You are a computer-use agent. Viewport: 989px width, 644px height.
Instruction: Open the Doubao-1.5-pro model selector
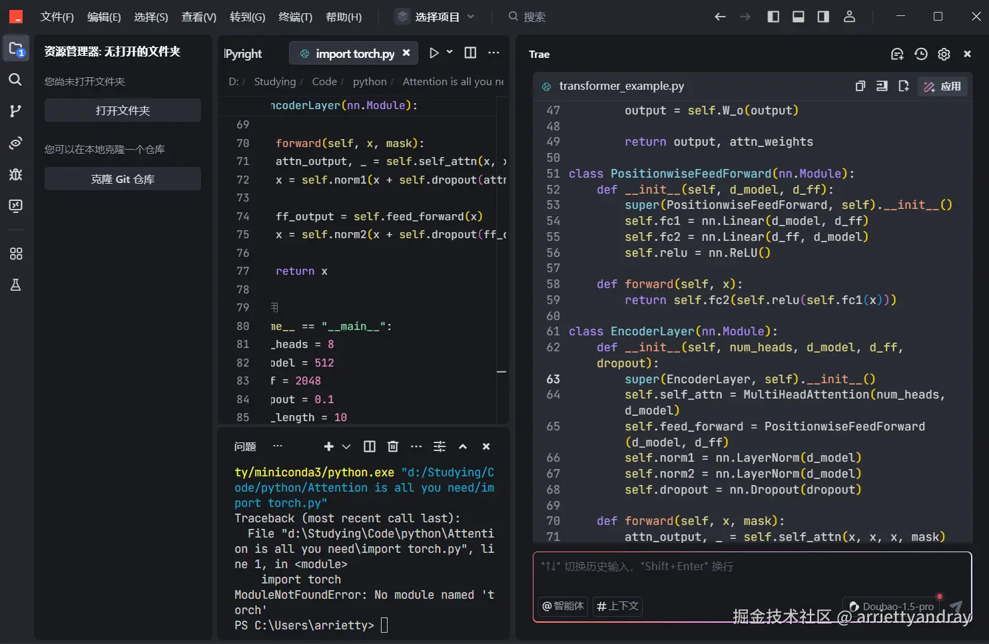coord(892,606)
